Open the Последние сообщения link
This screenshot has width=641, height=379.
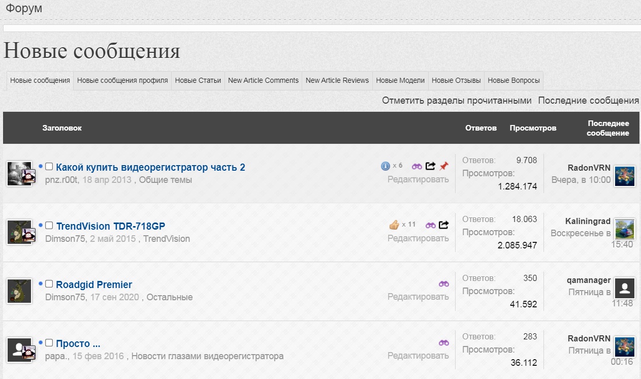[x=588, y=101]
